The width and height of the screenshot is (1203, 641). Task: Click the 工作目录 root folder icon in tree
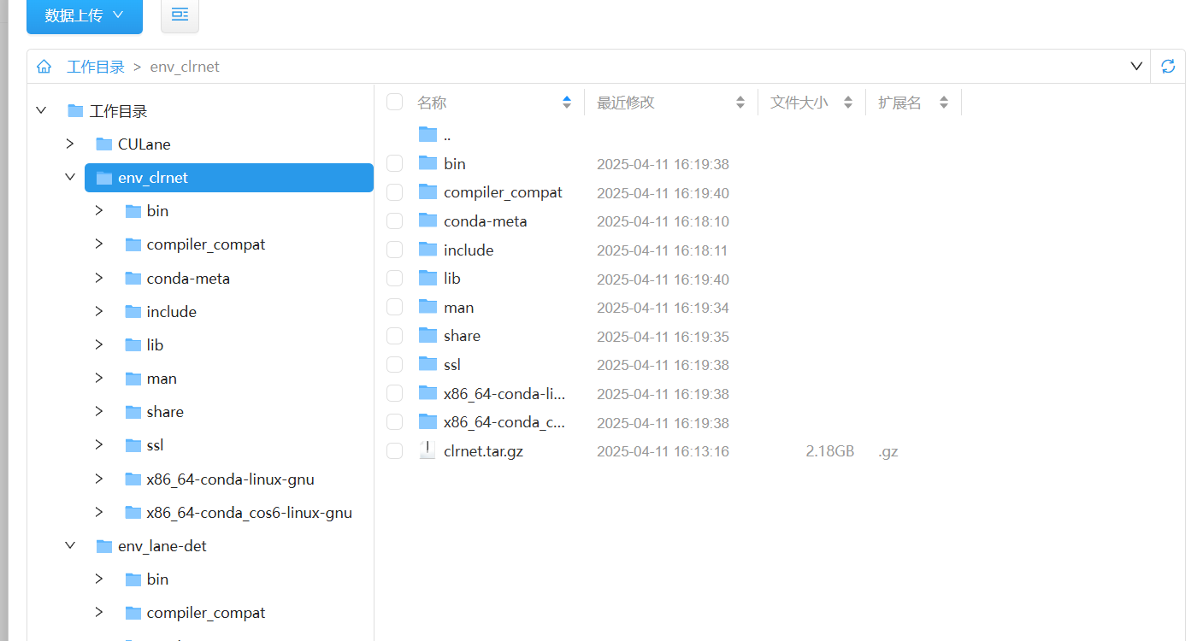(x=75, y=110)
